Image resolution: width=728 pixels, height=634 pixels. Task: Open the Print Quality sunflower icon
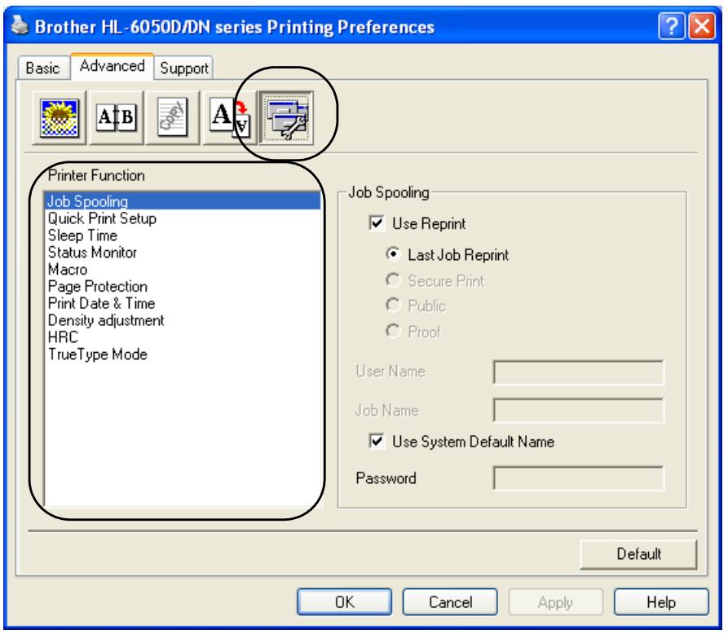coord(59,118)
